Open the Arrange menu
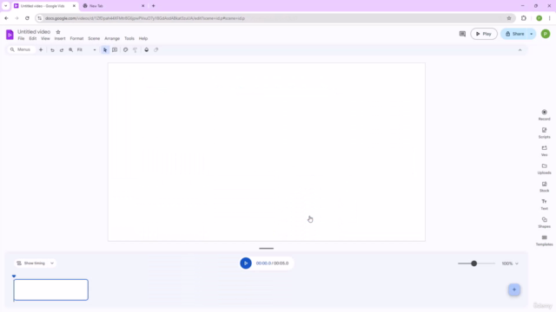This screenshot has height=312, width=556. coord(112,38)
